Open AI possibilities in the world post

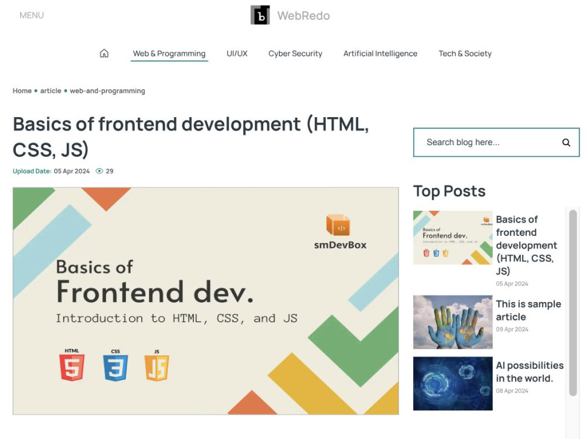pyautogui.click(x=530, y=372)
